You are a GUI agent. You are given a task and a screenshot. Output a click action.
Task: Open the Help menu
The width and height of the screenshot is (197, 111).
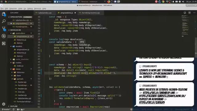click(44, 9)
